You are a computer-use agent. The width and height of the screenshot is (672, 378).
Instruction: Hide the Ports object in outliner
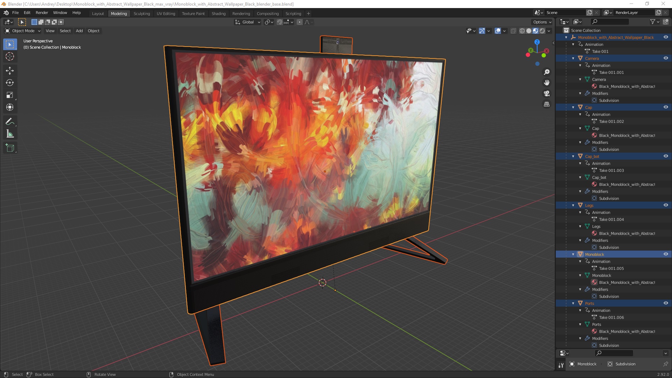coord(666,303)
